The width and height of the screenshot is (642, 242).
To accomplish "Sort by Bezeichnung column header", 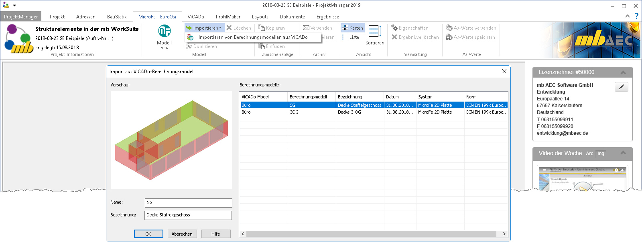I will point(360,97).
